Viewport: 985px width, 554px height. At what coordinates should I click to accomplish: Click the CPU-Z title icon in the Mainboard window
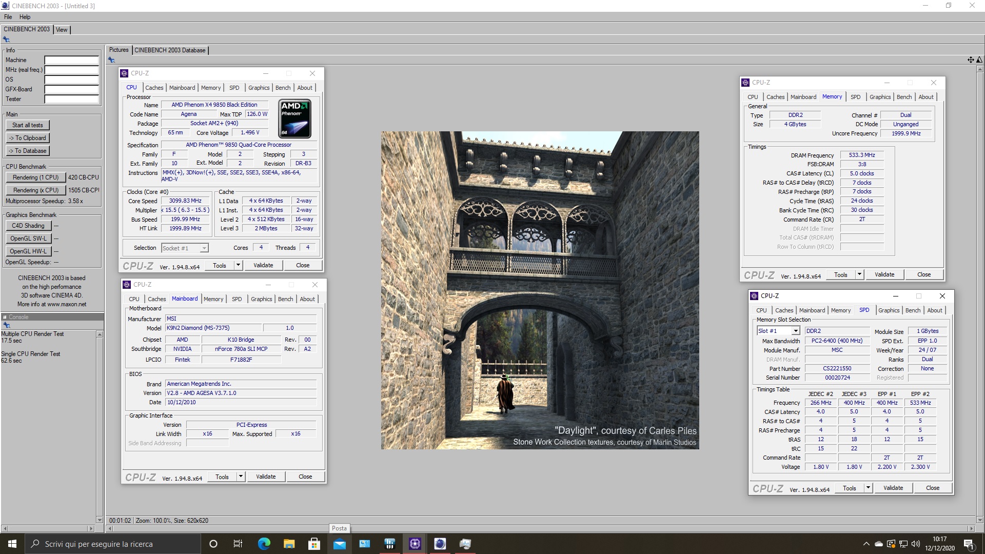[x=127, y=285]
